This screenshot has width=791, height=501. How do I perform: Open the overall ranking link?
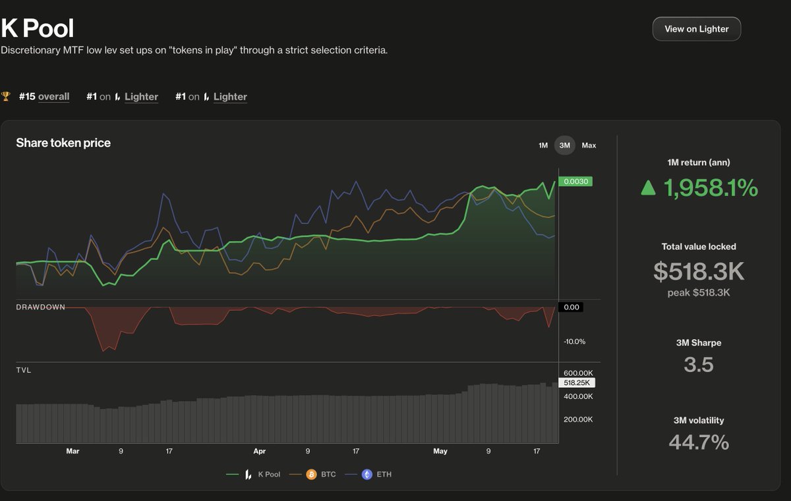(x=53, y=97)
